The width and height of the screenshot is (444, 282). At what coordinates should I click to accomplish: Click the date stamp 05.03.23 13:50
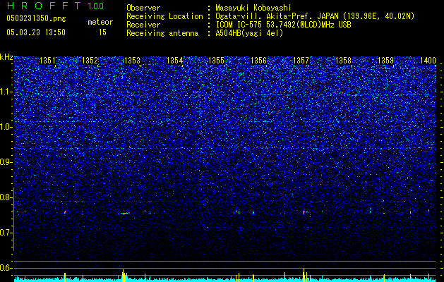point(36,32)
